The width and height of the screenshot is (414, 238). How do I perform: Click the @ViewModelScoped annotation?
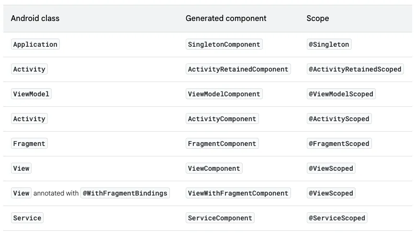pos(341,94)
